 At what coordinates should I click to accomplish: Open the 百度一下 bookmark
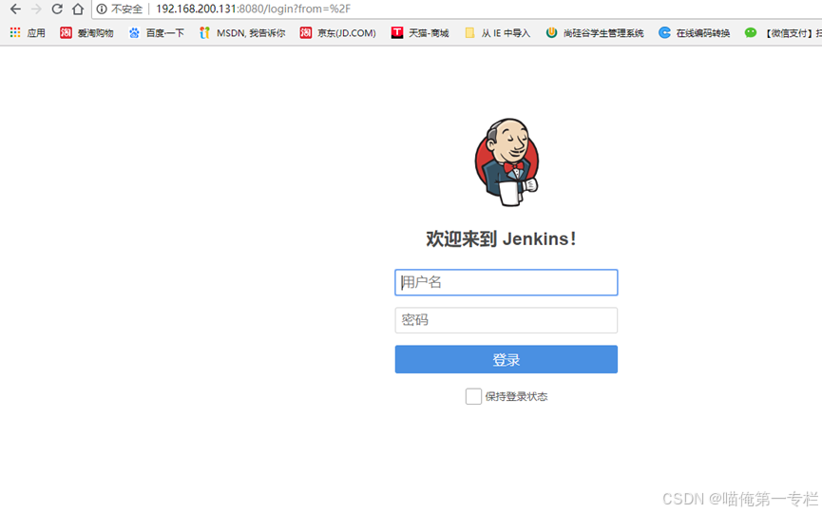[157, 33]
